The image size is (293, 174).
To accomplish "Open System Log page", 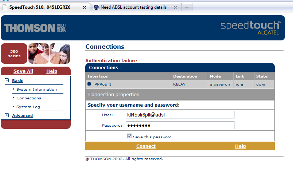I will pyautogui.click(x=28, y=107).
